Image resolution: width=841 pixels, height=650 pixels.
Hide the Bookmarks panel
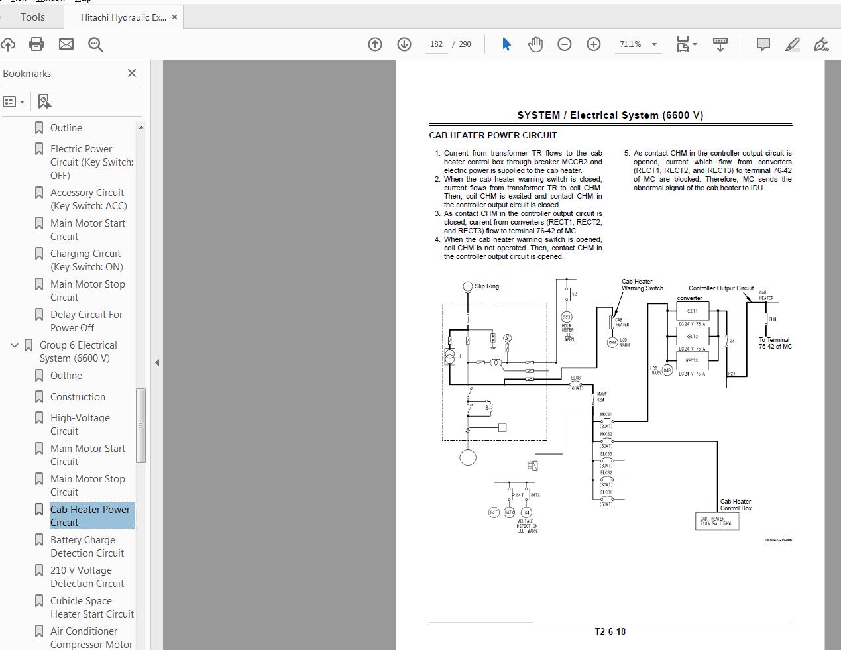(131, 73)
